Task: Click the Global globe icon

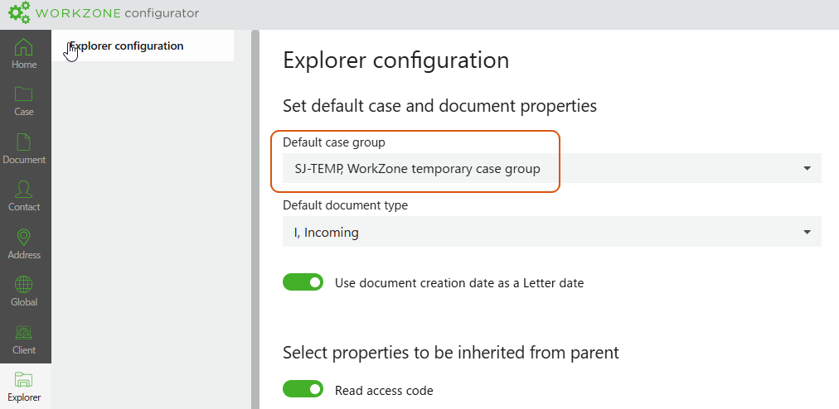Action: click(x=24, y=285)
